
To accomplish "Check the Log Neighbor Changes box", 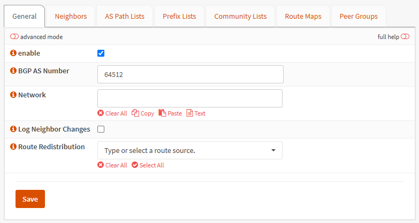I will pyautogui.click(x=101, y=129).
